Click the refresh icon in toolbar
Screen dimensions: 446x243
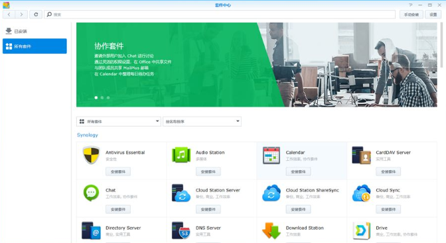36,14
